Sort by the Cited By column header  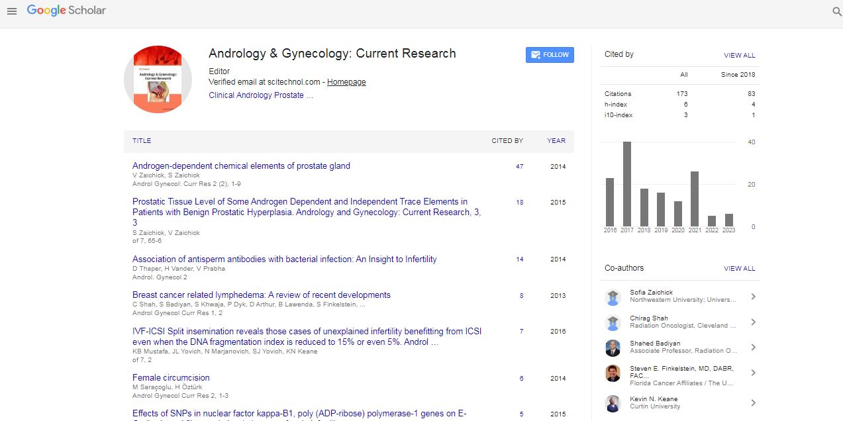coord(507,141)
